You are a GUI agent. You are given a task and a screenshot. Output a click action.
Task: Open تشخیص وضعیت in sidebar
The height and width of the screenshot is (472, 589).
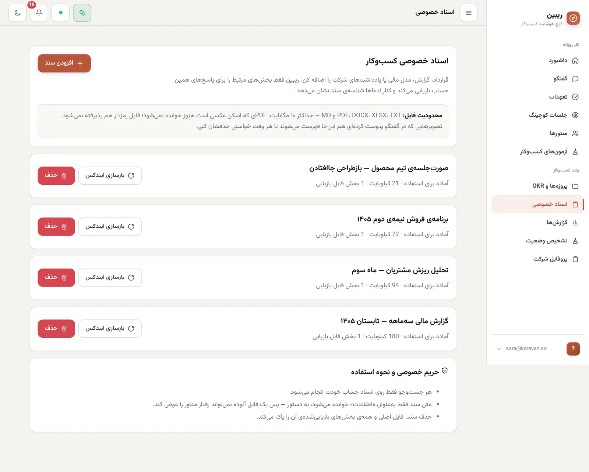pos(538,241)
